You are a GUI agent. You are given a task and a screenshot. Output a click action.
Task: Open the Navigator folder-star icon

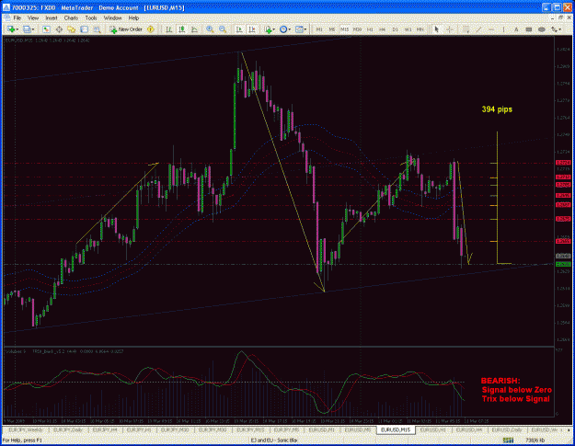pyautogui.click(x=71, y=29)
